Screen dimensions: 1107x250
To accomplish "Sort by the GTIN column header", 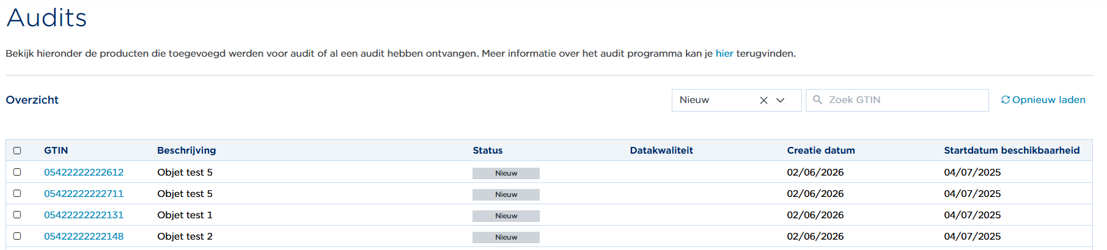I will [x=56, y=151].
